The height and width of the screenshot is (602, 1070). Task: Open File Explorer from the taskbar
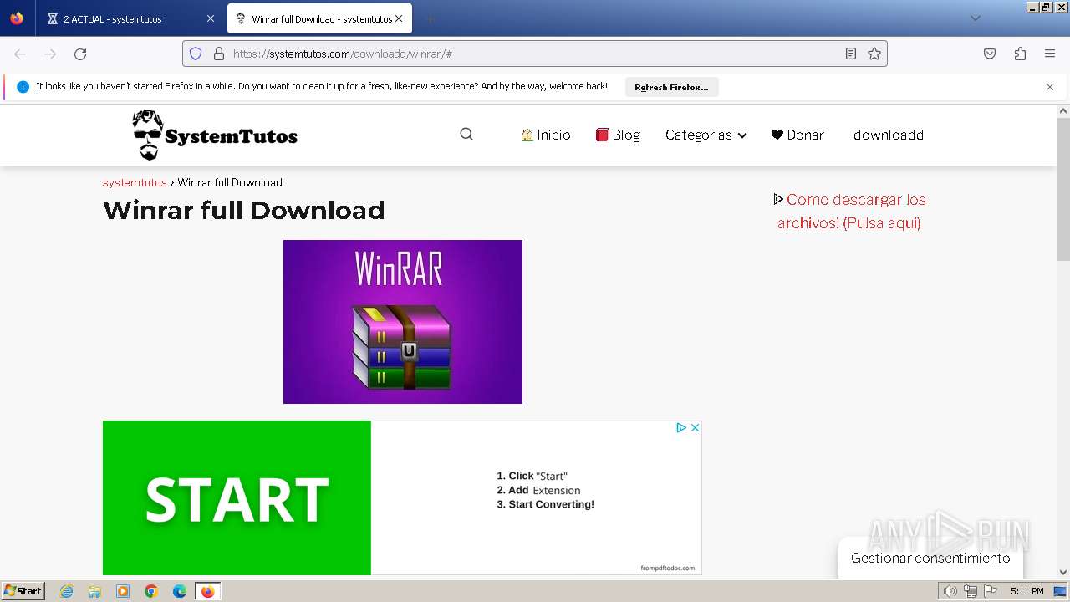pyautogui.click(x=94, y=591)
